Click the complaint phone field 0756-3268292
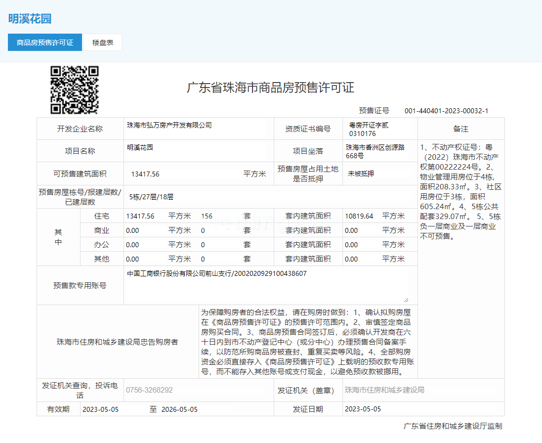This screenshot has width=542, height=443. pos(199,390)
